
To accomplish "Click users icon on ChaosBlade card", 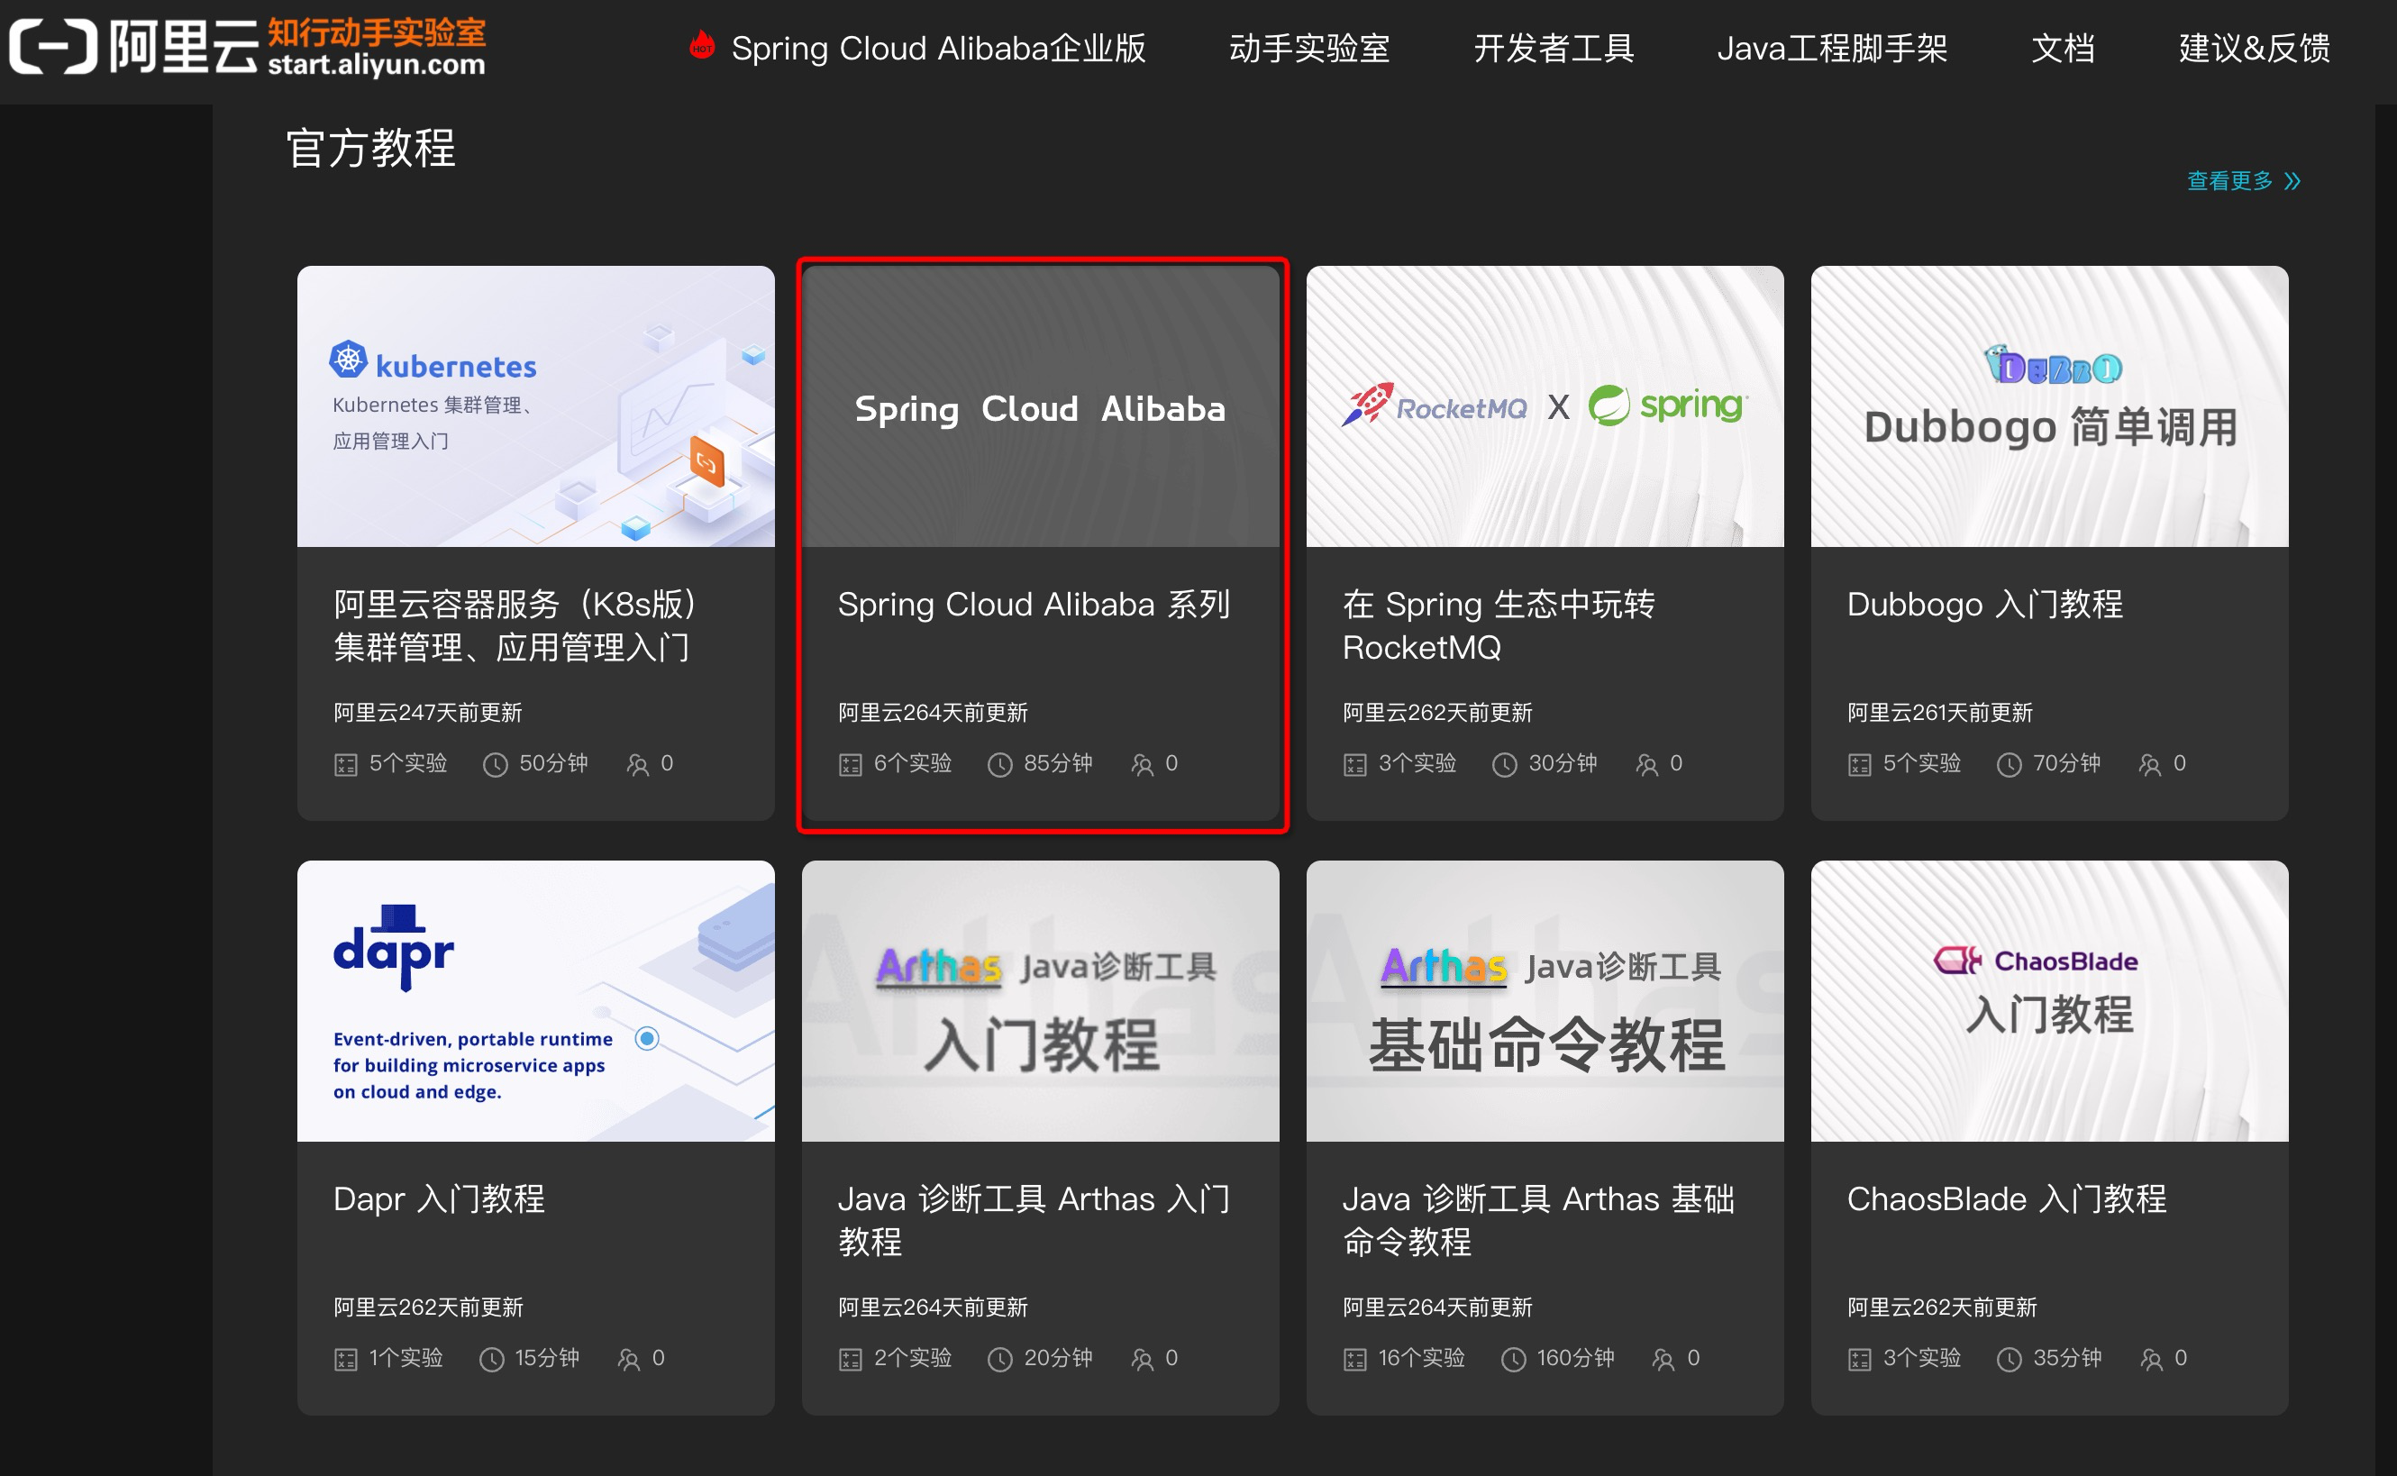I will (x=2151, y=1359).
